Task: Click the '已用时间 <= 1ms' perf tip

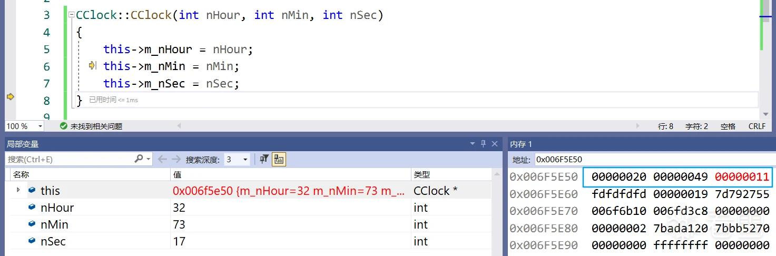Action: tap(113, 100)
